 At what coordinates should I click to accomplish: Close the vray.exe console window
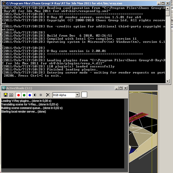167,3
